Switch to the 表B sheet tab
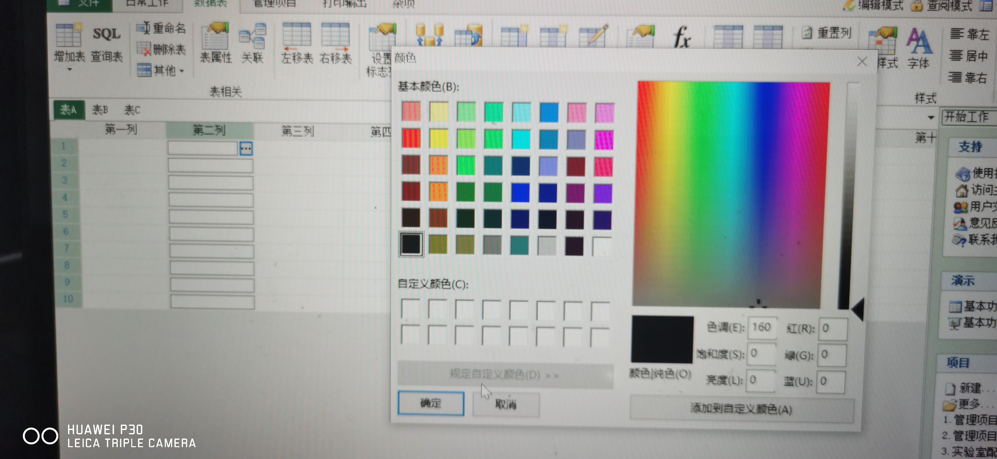The image size is (997, 459). [x=100, y=110]
